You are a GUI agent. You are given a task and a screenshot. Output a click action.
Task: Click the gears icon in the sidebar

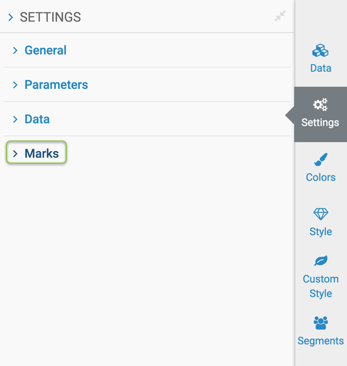(321, 104)
